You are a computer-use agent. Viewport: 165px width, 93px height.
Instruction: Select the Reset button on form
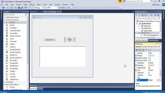point(70,40)
